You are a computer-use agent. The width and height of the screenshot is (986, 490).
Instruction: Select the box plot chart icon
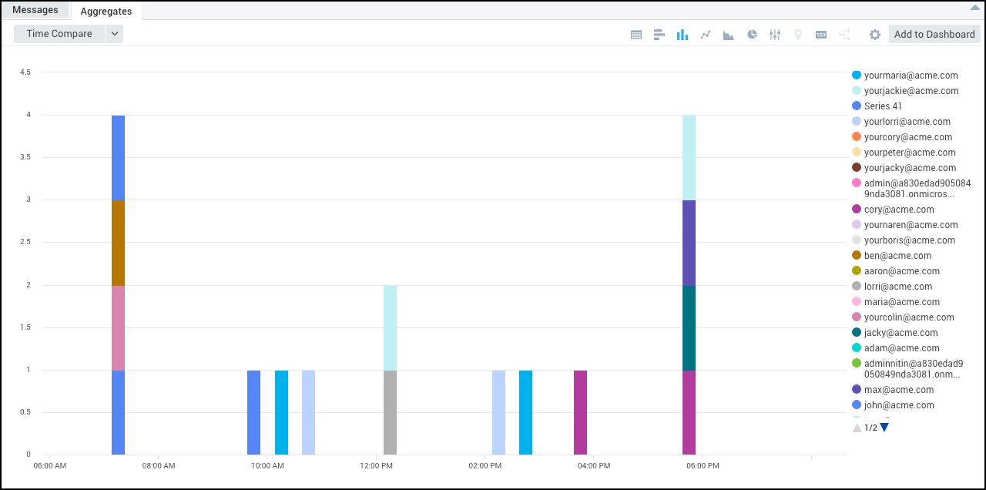pyautogui.click(x=775, y=35)
